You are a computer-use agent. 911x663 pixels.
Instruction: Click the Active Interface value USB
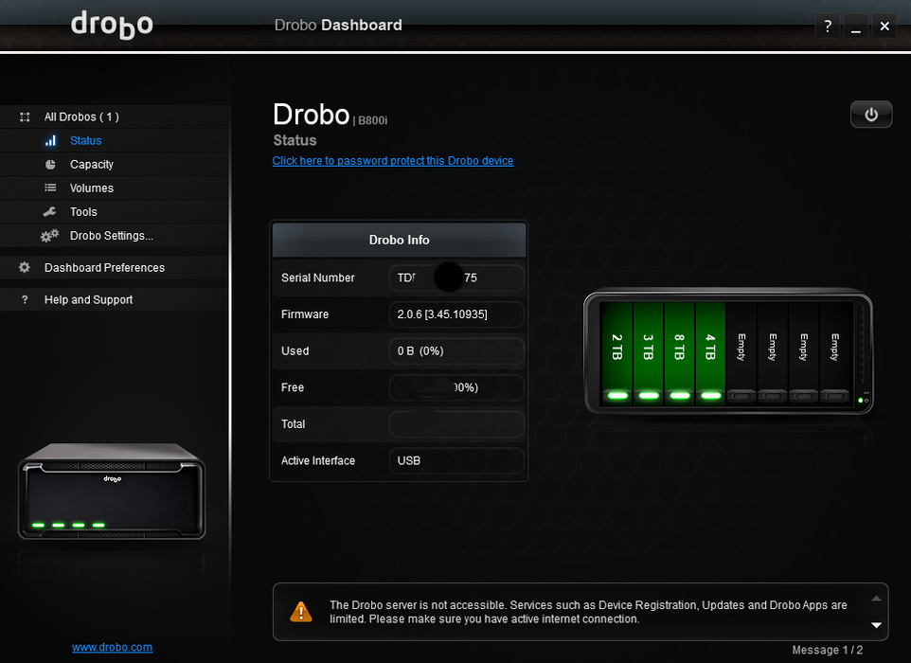click(x=456, y=461)
